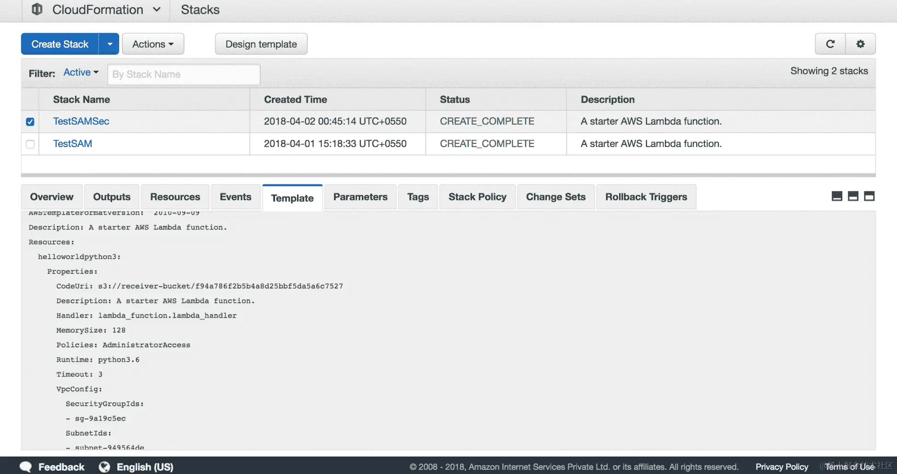Expand the CloudFormation service dropdown
The width and height of the screenshot is (897, 474).
pos(157,9)
